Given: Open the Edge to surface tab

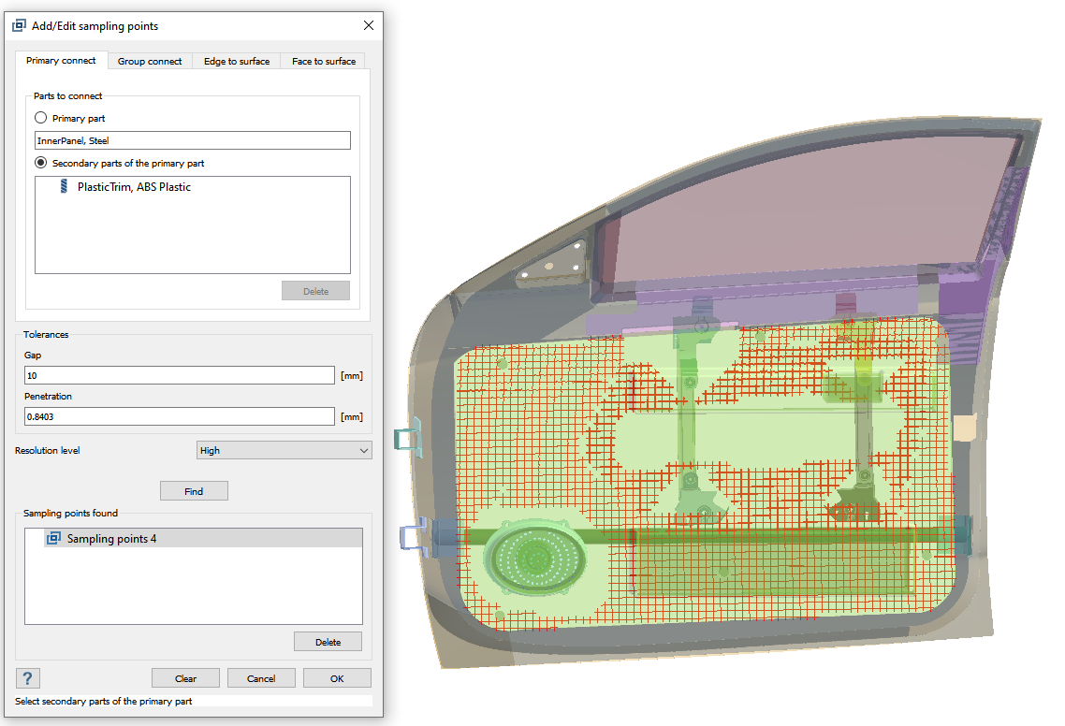Looking at the screenshot, I should click(x=237, y=61).
